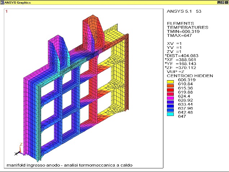Click the 'ANSYS Graphics' title bar text

[18, 3]
